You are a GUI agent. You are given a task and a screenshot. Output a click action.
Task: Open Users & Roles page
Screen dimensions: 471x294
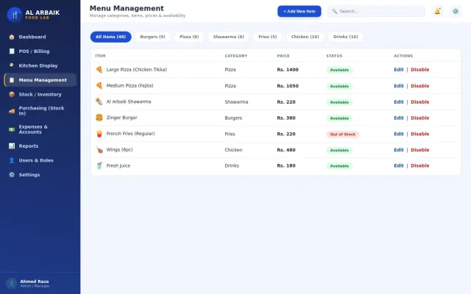(x=40, y=160)
